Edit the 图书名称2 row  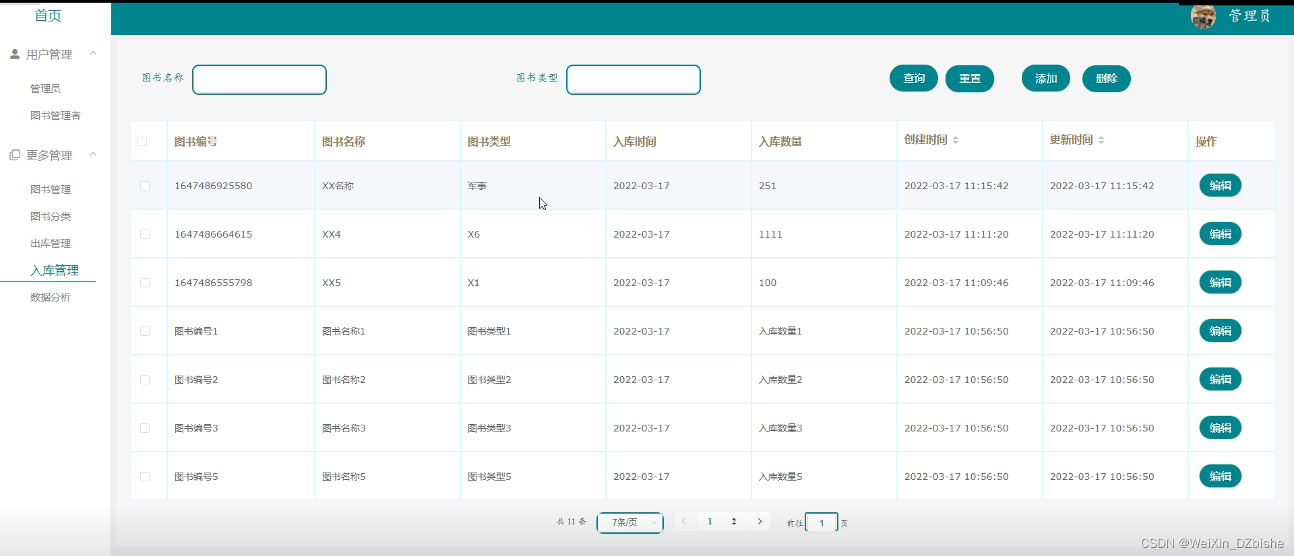pyautogui.click(x=1221, y=380)
